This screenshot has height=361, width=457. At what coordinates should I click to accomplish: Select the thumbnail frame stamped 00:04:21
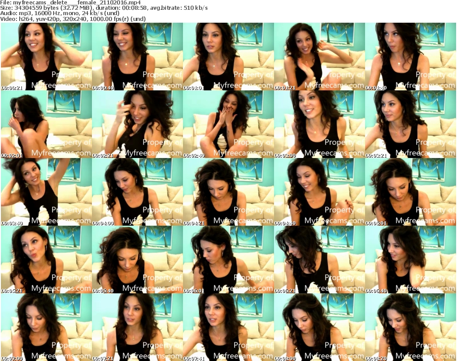click(228, 192)
